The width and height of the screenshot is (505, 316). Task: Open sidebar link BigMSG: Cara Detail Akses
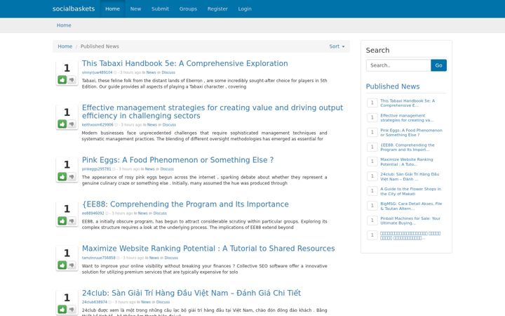point(411,206)
